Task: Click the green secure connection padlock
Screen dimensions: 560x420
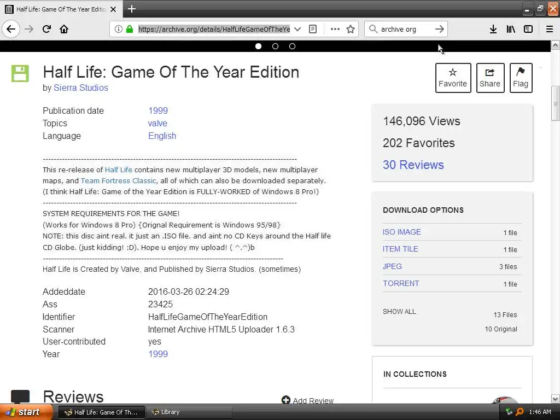Action: click(130, 29)
